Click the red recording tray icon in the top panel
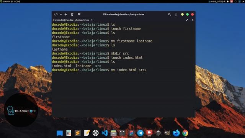This screenshot has width=245, height=138. 232,2
